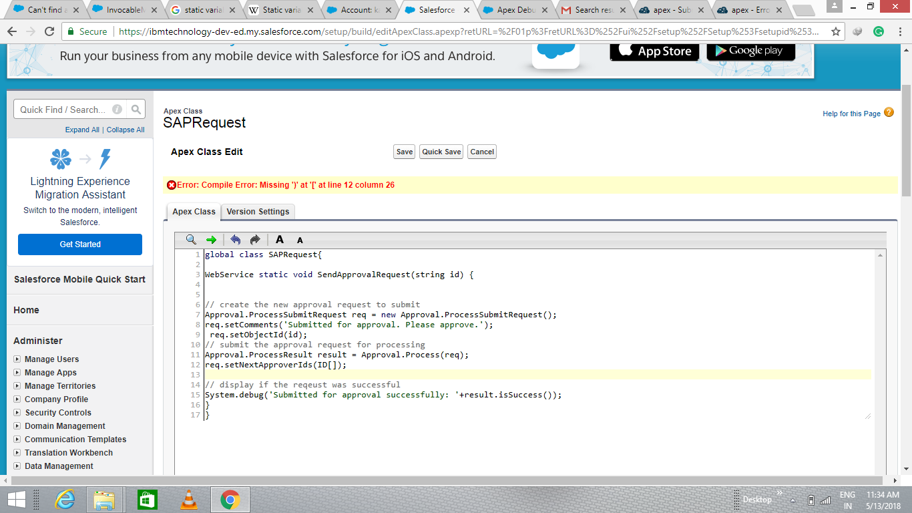
Task: Expand the Security Controls tree arrow
Action: click(x=17, y=413)
